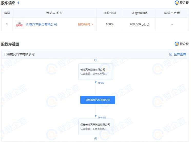Click the 200,000万(元) table cell
This screenshot has width=191, height=142.
(x=139, y=24)
